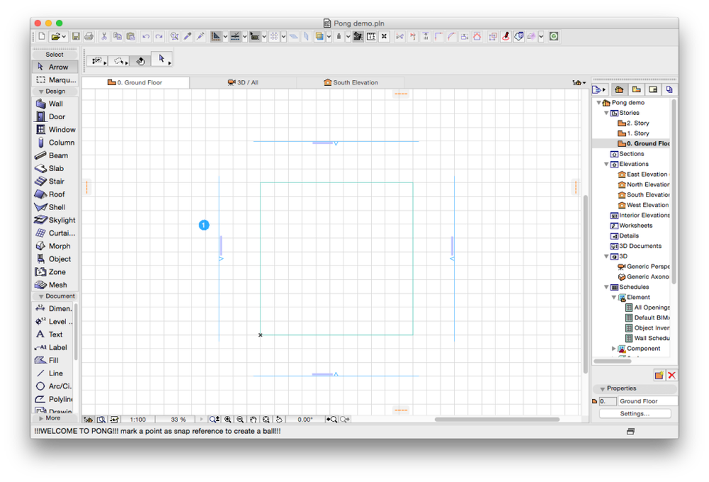
Task: Select the Shell tool
Action: (55, 207)
